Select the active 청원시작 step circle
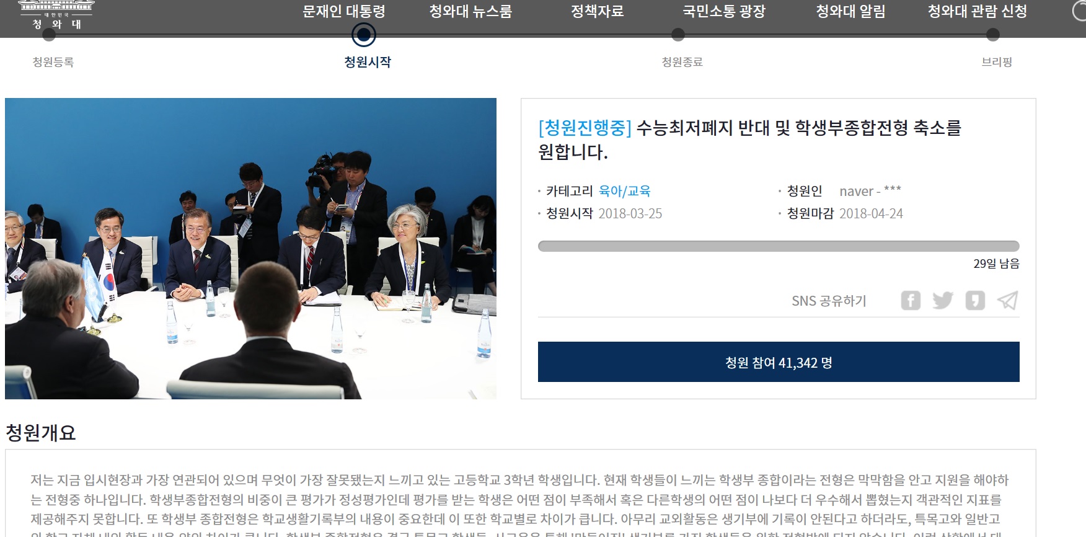 pyautogui.click(x=364, y=35)
